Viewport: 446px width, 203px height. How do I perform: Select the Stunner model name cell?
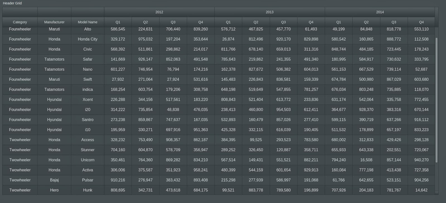[88, 150]
